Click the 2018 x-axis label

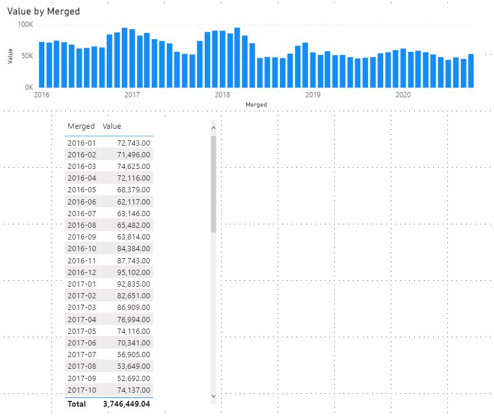(222, 95)
